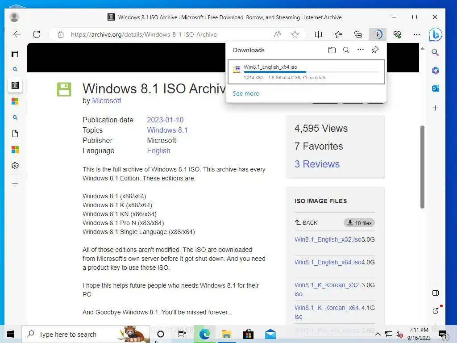Click English language link
This screenshot has width=457, height=343.
tap(158, 151)
